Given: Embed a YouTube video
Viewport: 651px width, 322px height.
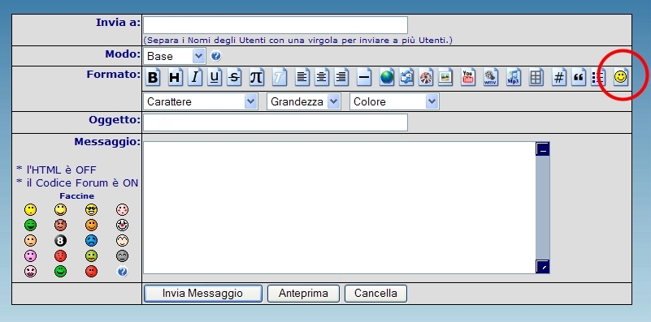Looking at the screenshot, I should (x=468, y=77).
